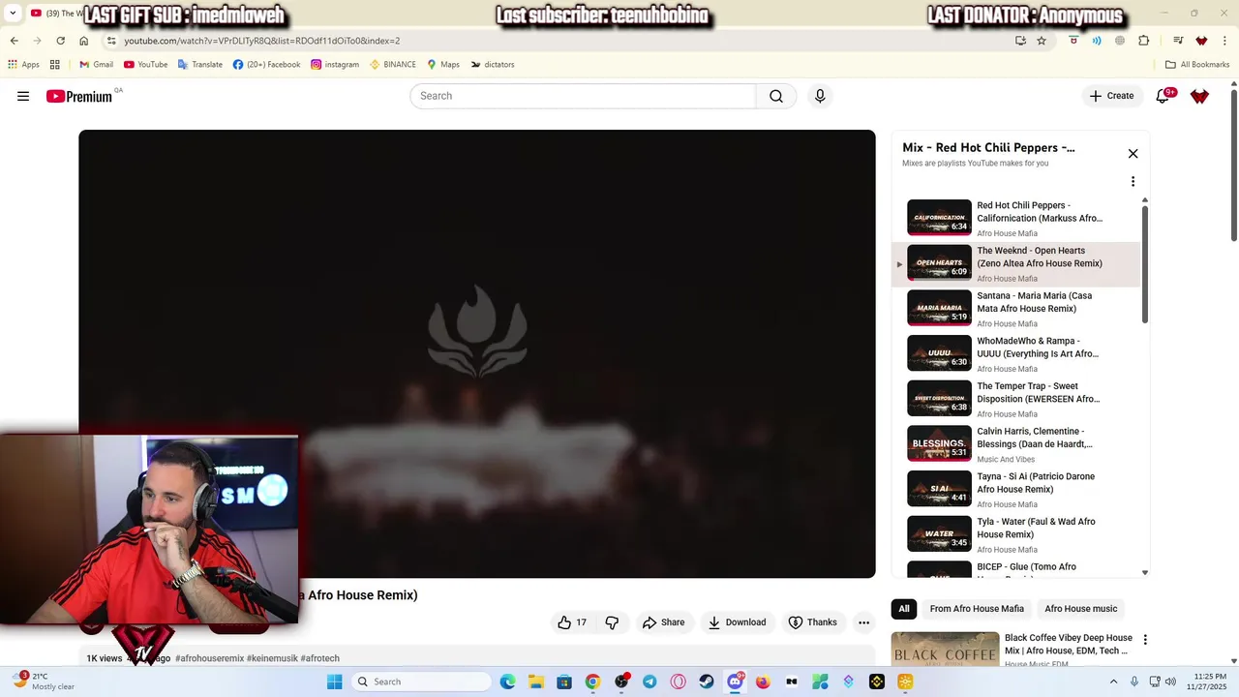Select Santana Maria Maria remix in playlist
This screenshot has height=697, width=1239.
1016,309
